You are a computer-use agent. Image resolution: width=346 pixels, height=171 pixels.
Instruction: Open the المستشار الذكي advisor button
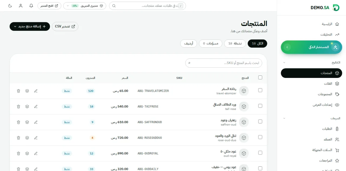[x=311, y=47]
